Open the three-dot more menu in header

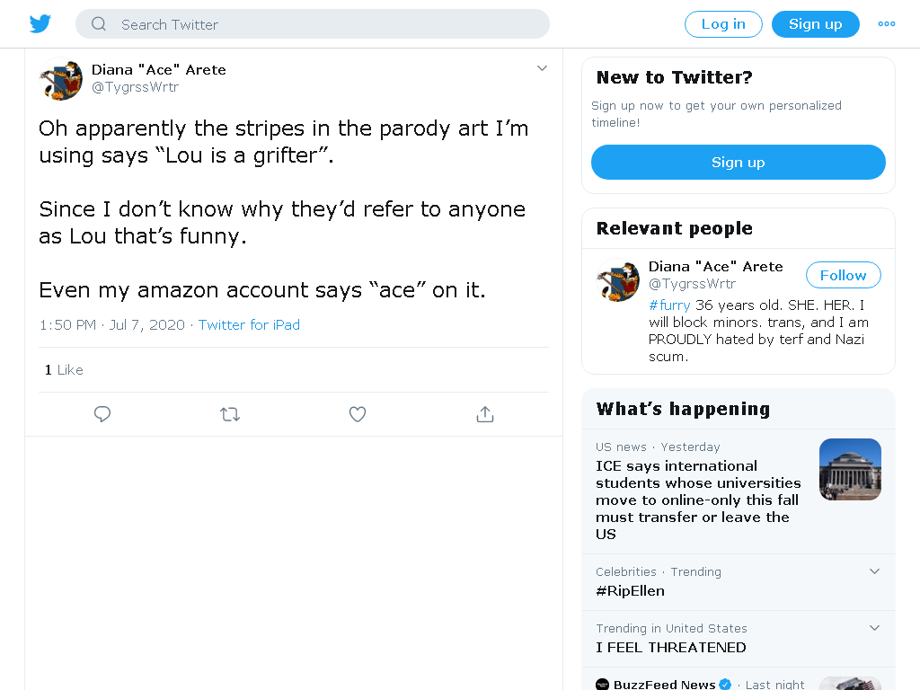pyautogui.click(x=886, y=24)
